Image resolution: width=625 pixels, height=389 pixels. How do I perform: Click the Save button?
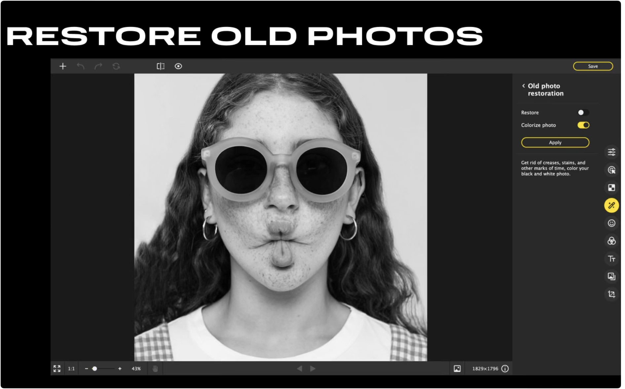[593, 66]
